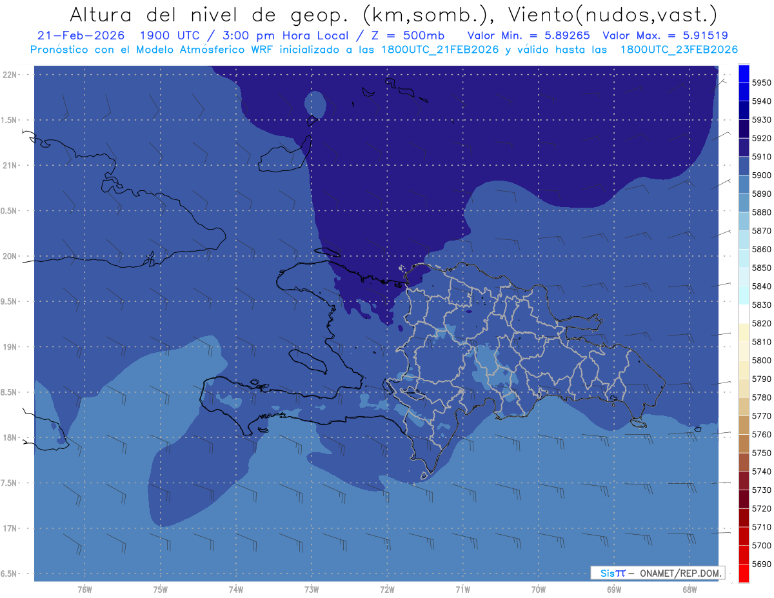
Task: Click colorbar value '5860'
Action: click(762, 250)
